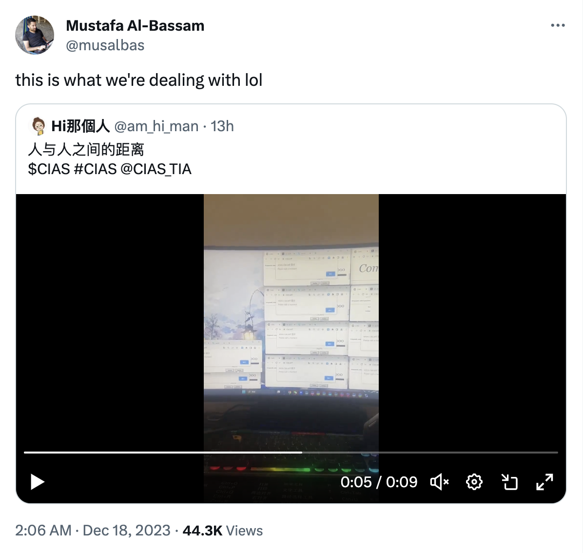The width and height of the screenshot is (583, 553).
Task: Click the video frame showing monitor
Action: [x=291, y=320]
